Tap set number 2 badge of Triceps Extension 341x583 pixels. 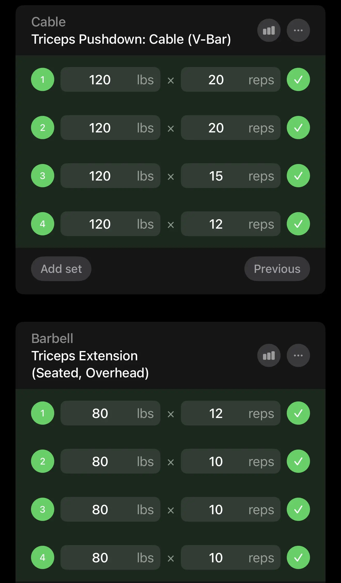point(43,461)
